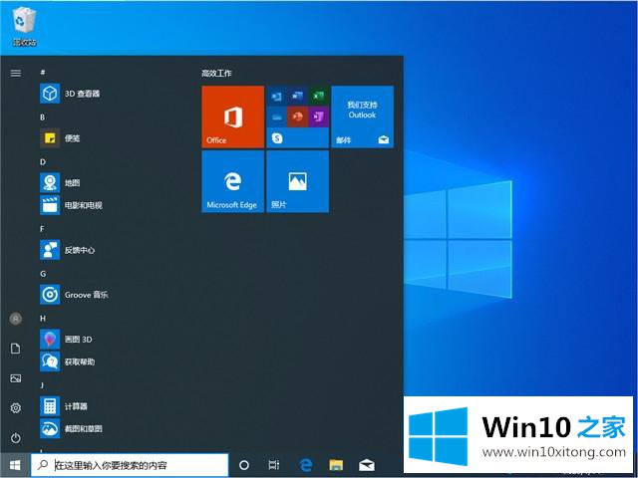Open the power options icon

pyautogui.click(x=16, y=438)
